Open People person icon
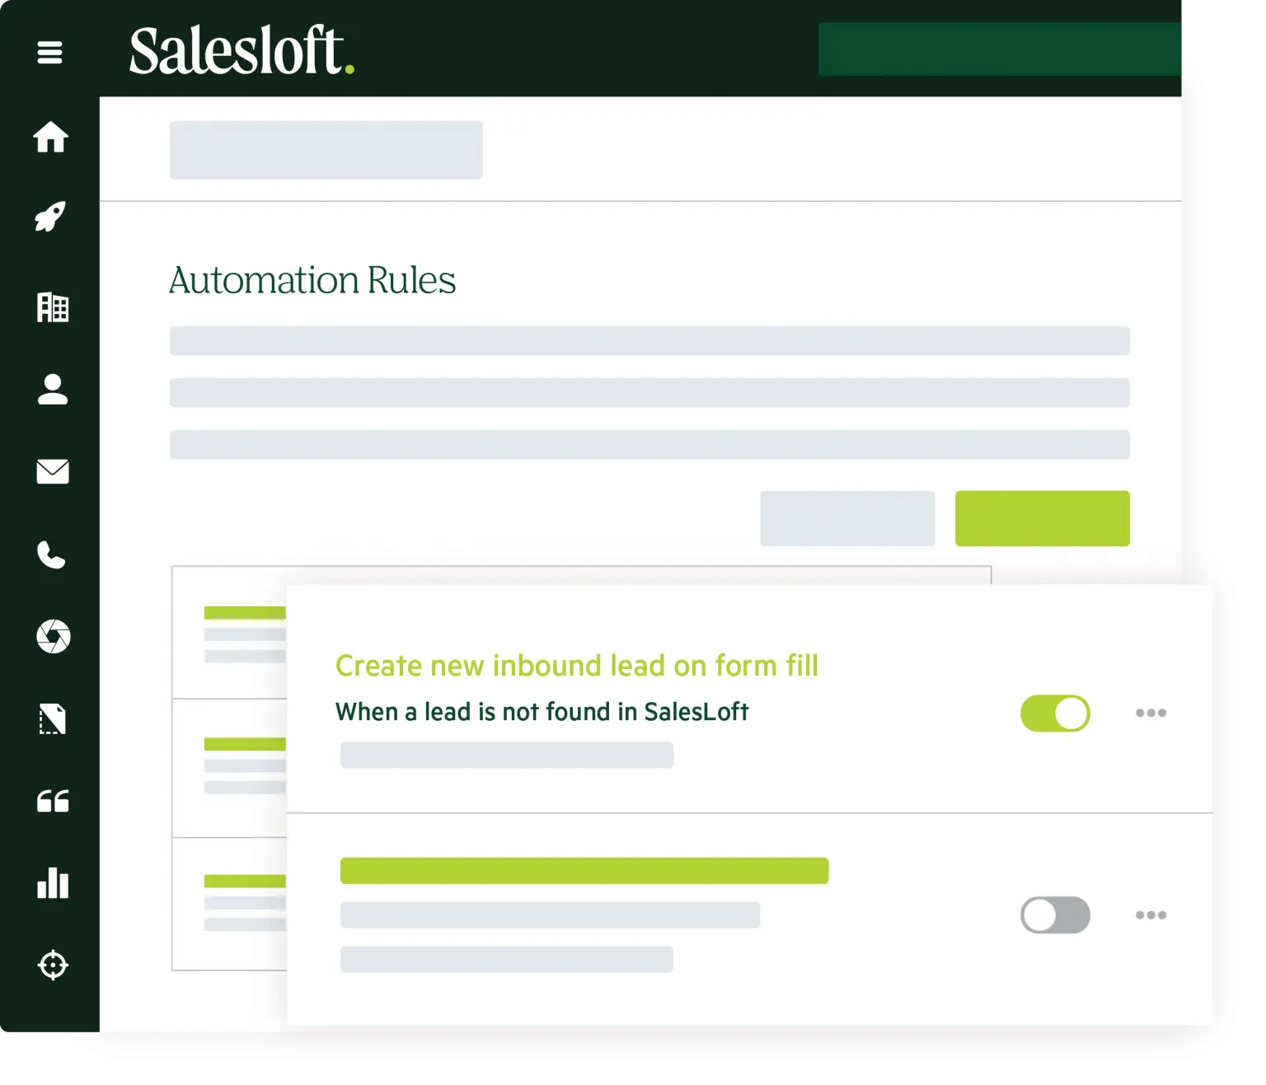The image size is (1266, 1085). click(x=53, y=389)
